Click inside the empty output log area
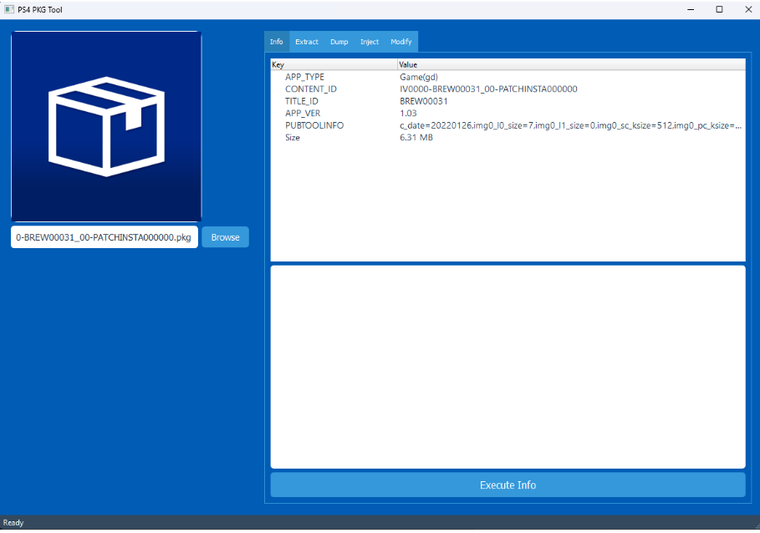The height and width of the screenshot is (533, 760). [x=508, y=366]
